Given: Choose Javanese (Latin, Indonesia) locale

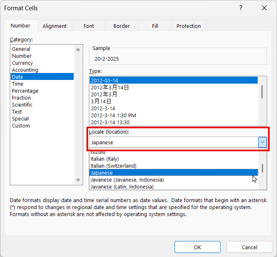Looking at the screenshot, I should pos(174,186).
